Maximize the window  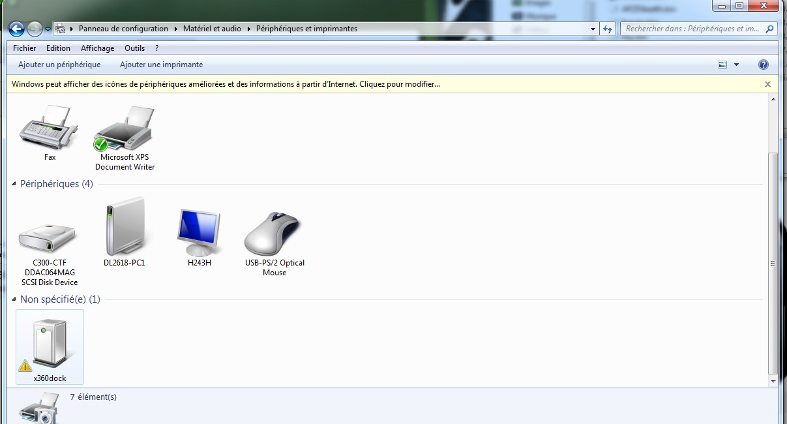tap(739, 6)
